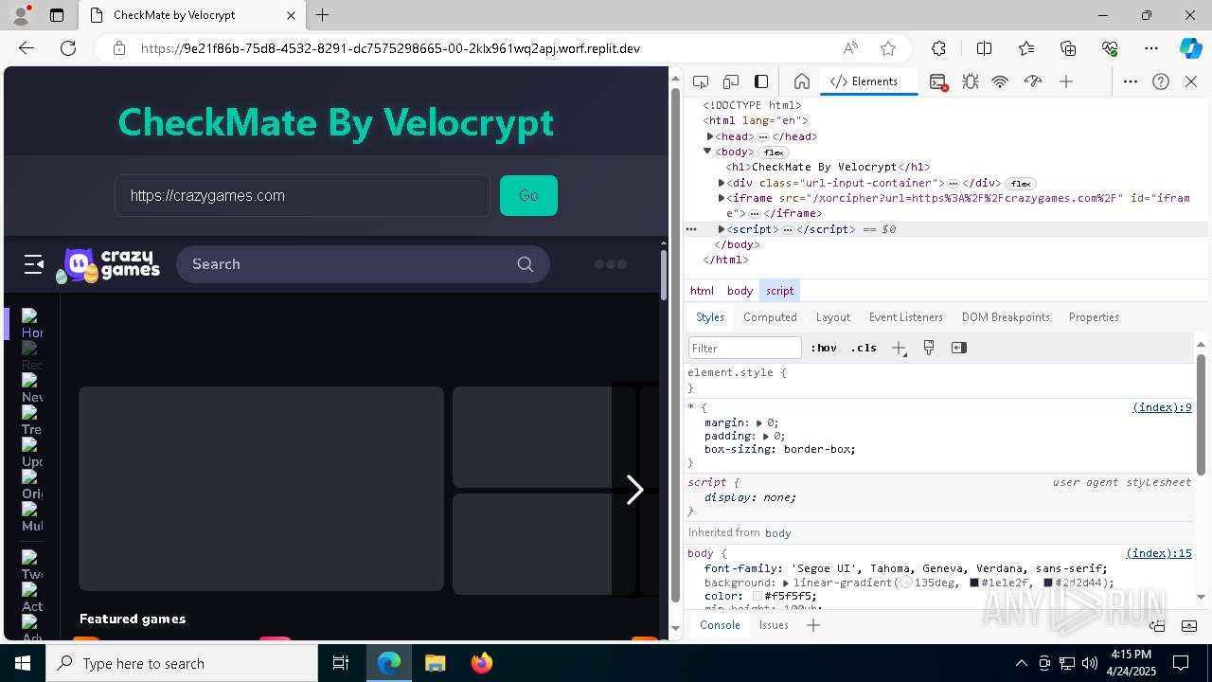Expand the background linear-gradient value
Screen dimensions: 1212x682
pyautogui.click(x=786, y=583)
